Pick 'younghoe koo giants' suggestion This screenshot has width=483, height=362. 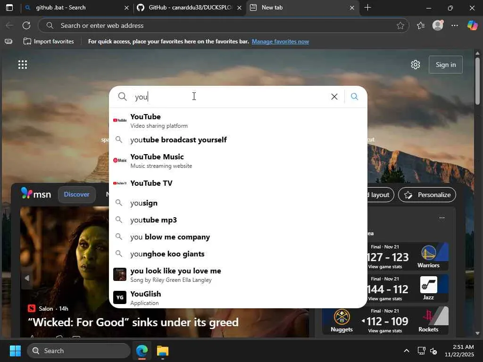pyautogui.click(x=238, y=254)
